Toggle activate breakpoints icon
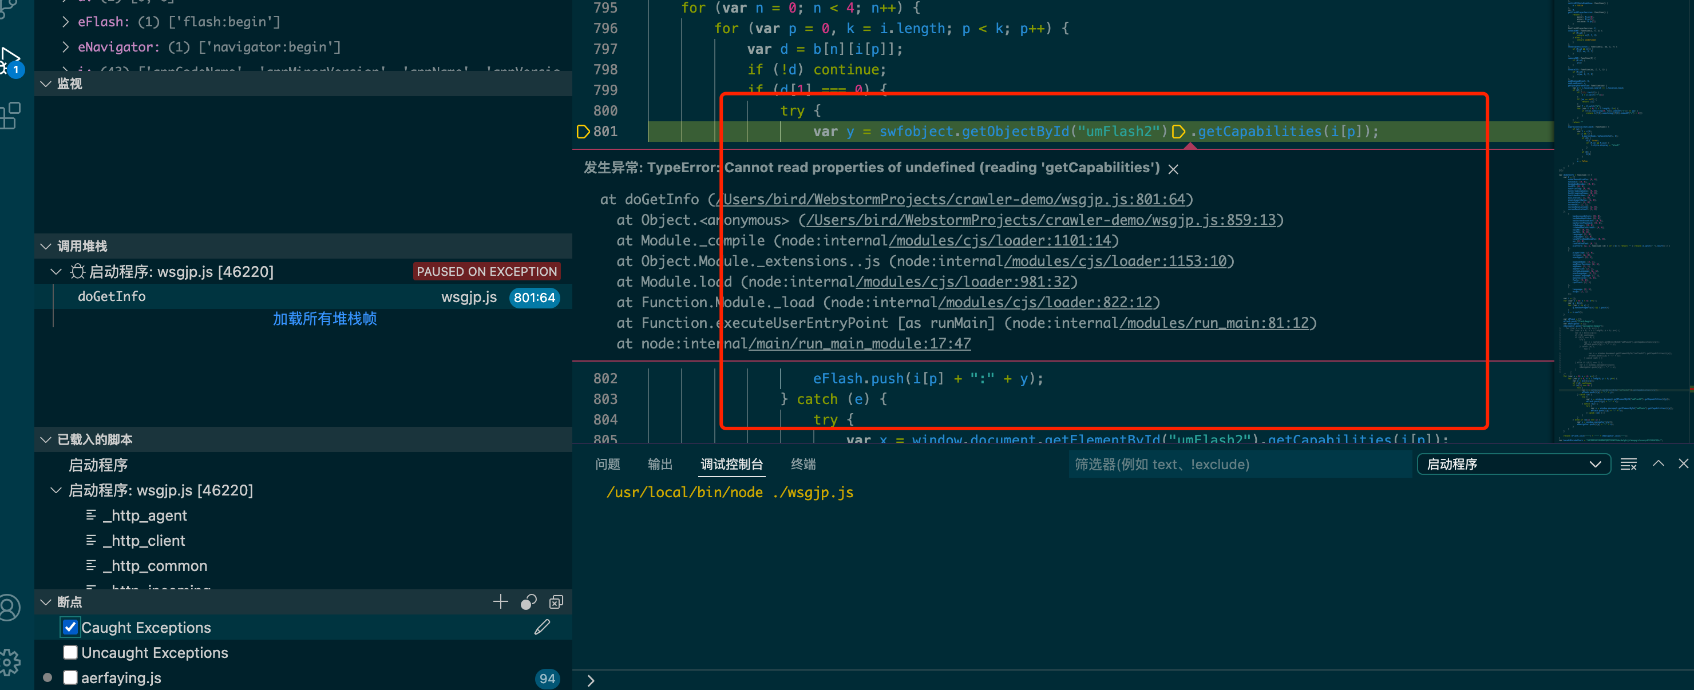The width and height of the screenshot is (1694, 690). click(529, 602)
